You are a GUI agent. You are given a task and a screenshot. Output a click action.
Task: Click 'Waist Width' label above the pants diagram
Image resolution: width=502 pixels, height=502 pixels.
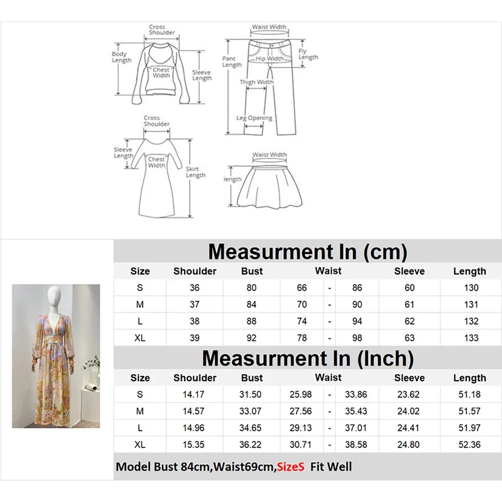pos(269,27)
